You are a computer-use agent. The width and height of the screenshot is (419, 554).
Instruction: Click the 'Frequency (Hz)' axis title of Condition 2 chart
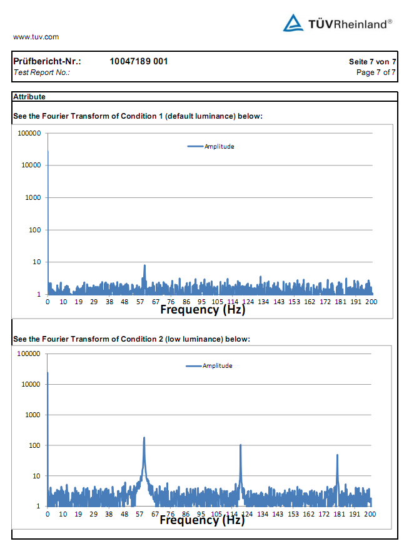(x=202, y=520)
